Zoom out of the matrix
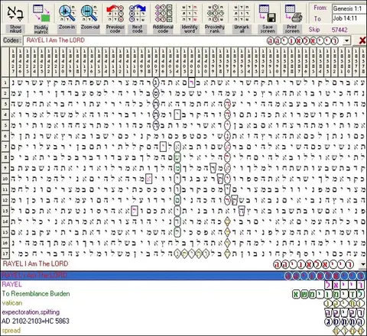 (90, 18)
